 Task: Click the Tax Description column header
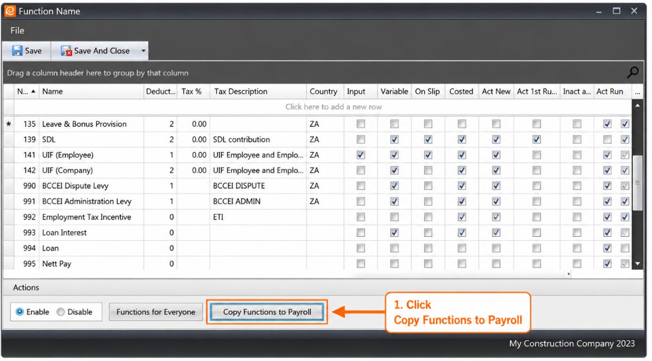(258, 92)
